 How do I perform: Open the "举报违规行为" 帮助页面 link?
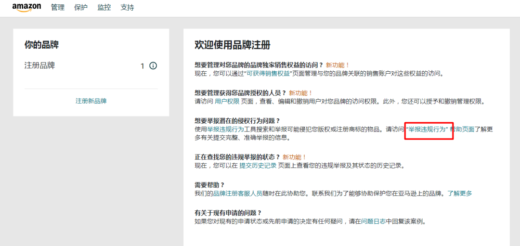tap(441, 129)
